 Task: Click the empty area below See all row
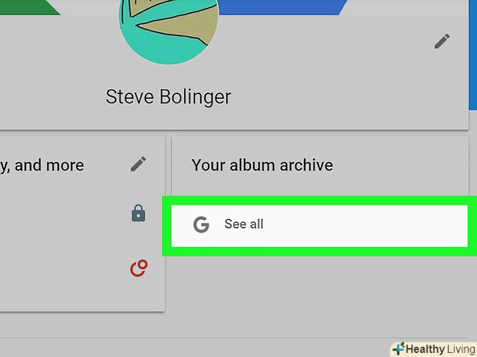coord(321,288)
